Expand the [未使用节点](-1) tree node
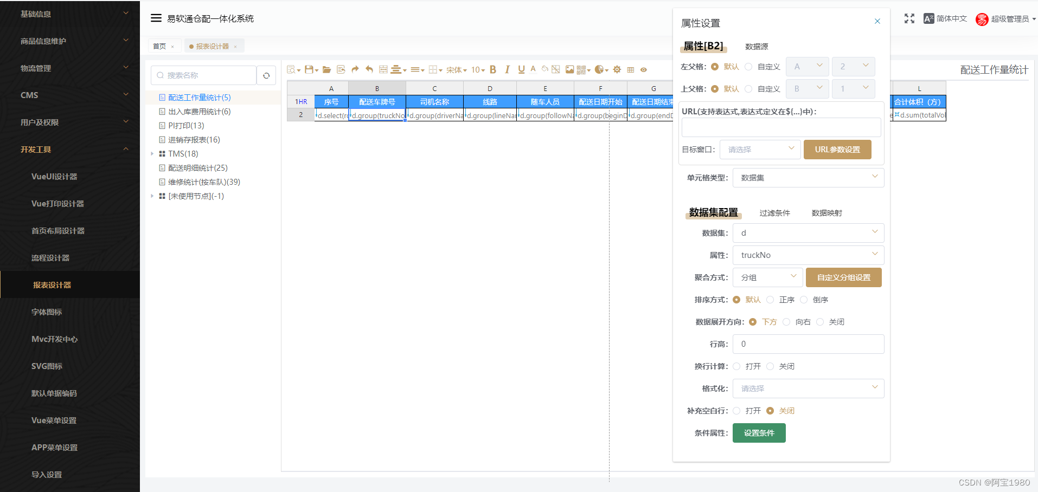1038x492 pixels. click(x=152, y=196)
